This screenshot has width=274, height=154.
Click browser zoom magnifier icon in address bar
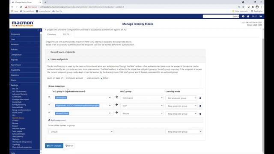pyautogui.click(x=239, y=7)
